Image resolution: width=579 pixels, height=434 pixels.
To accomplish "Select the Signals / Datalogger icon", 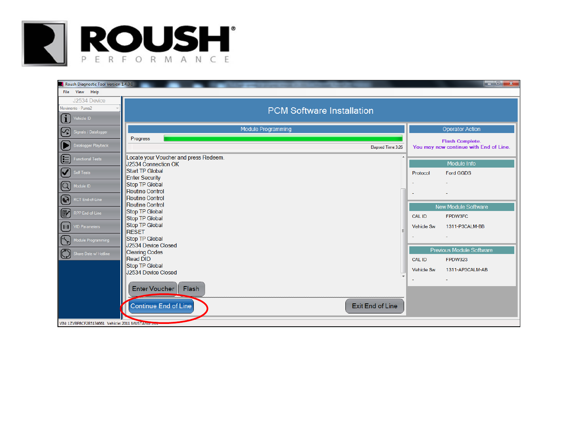I will (66, 132).
